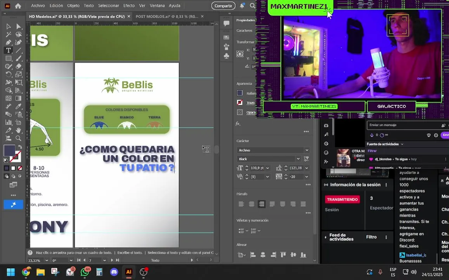Switch to POST MODELOS.ai tab
The height and width of the screenshot is (280, 449).
pyautogui.click(x=167, y=16)
